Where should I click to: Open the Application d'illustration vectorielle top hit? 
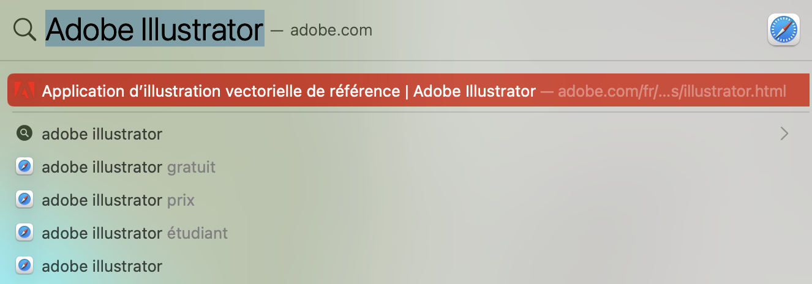click(x=220, y=91)
